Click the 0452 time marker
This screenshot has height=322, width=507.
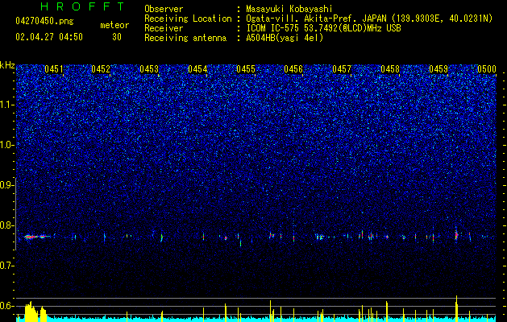click(x=101, y=69)
